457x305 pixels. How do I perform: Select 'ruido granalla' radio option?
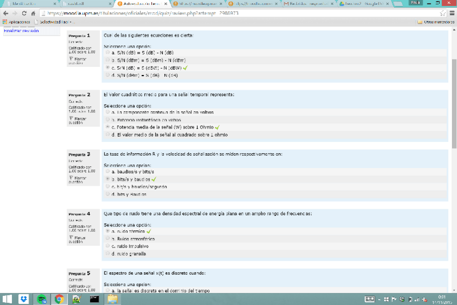pos(108,253)
